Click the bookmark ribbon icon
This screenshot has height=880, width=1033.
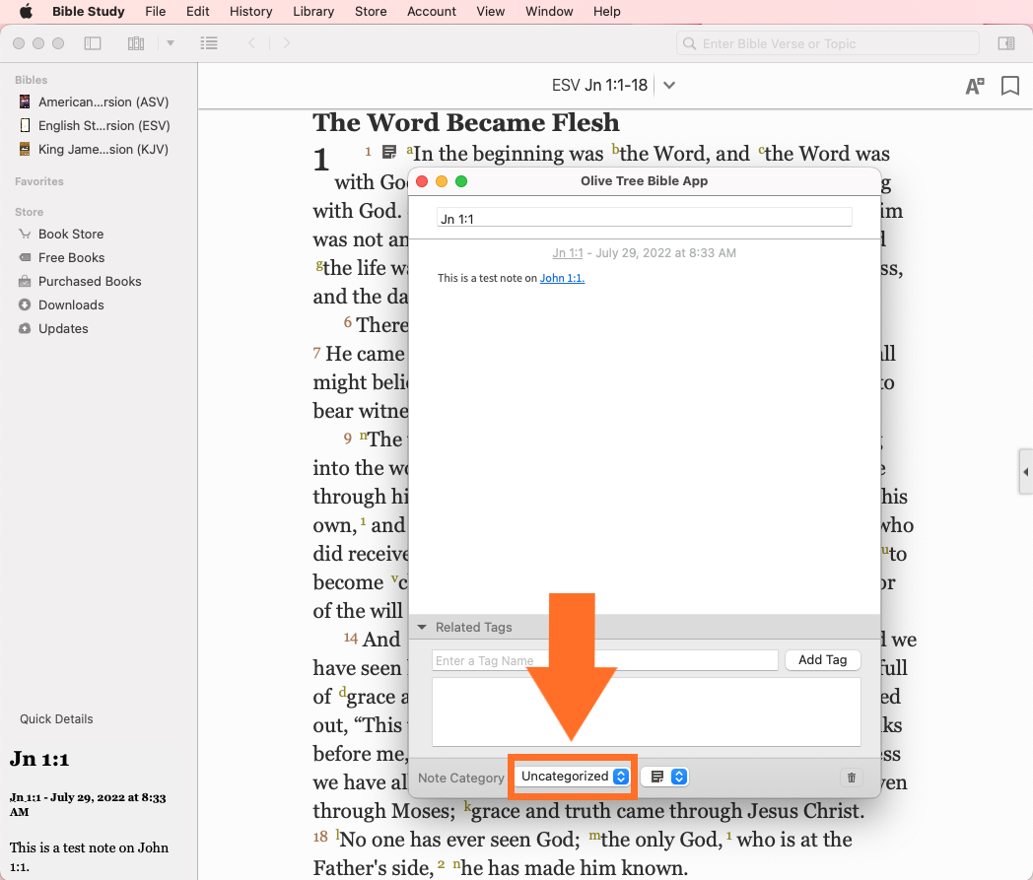click(x=1009, y=86)
